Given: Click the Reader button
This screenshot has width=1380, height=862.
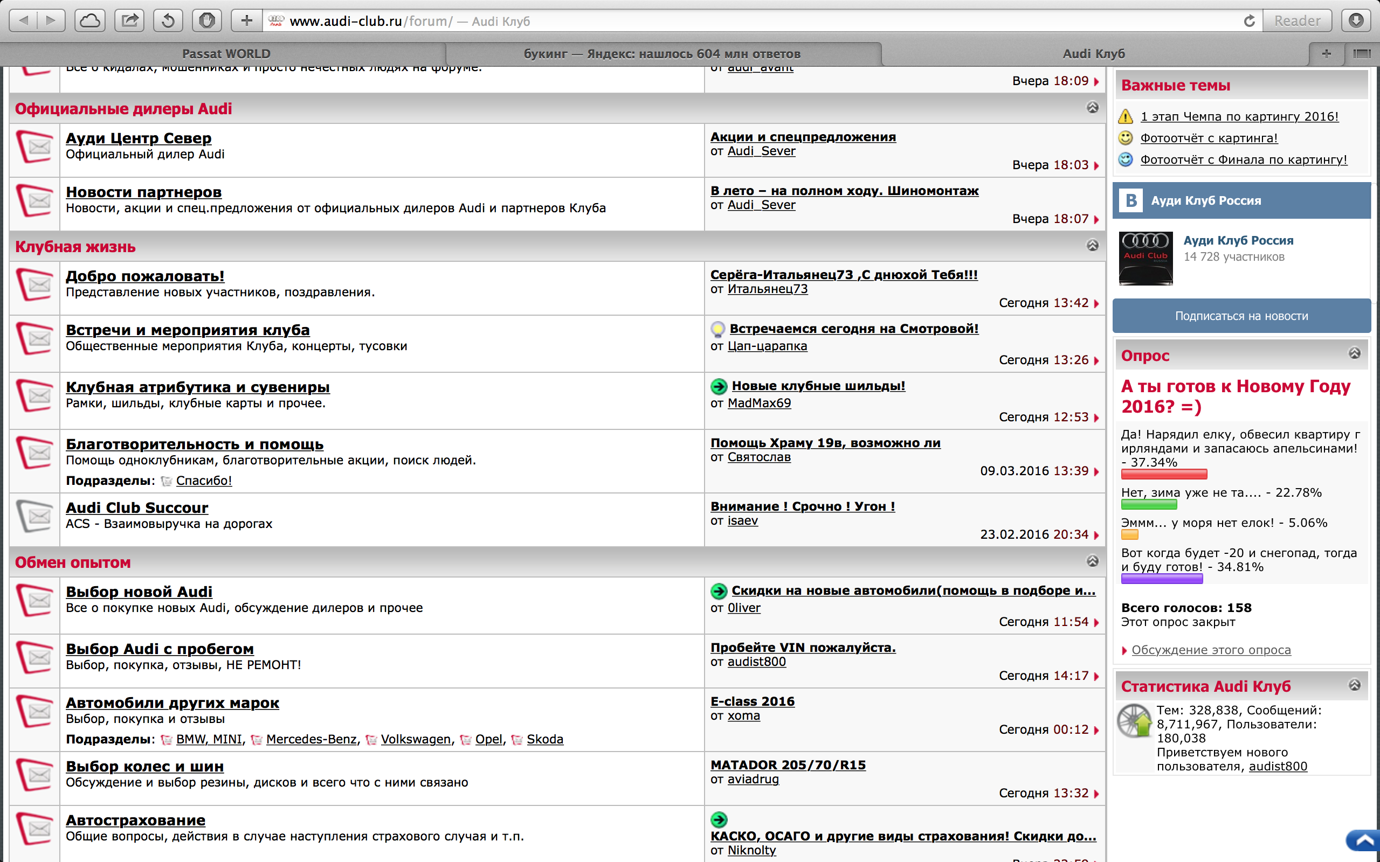Looking at the screenshot, I should tap(1298, 21).
